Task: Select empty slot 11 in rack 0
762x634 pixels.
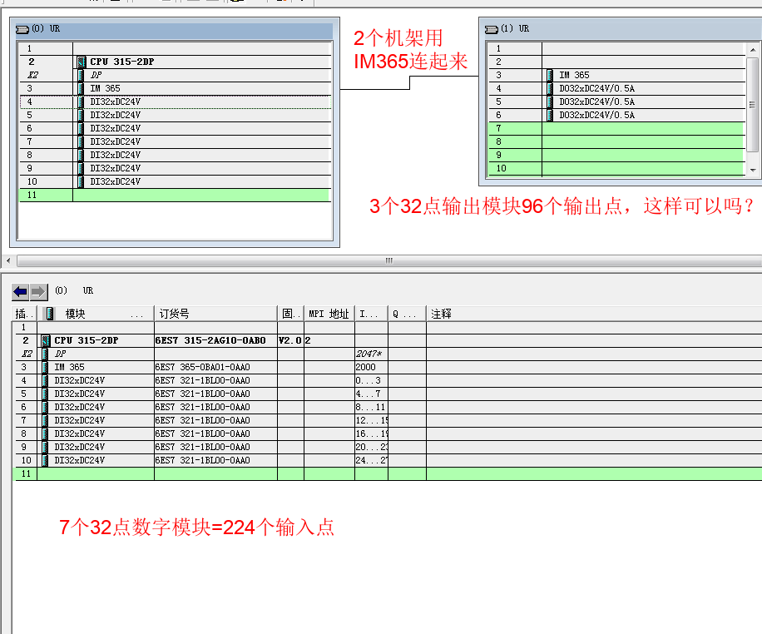Action: (x=175, y=195)
